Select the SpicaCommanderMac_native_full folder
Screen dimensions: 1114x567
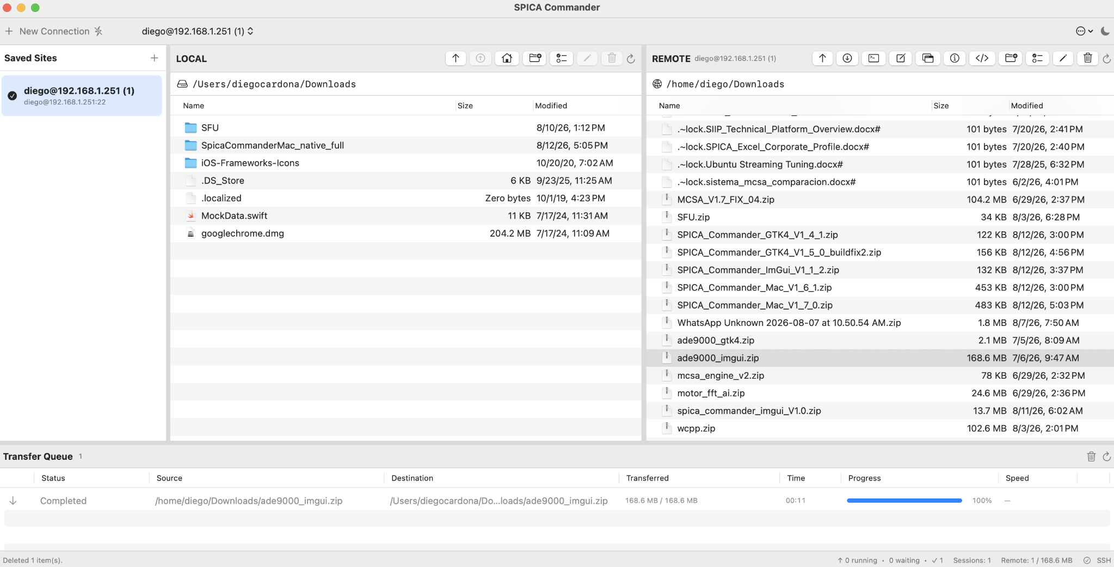[x=406, y=145]
